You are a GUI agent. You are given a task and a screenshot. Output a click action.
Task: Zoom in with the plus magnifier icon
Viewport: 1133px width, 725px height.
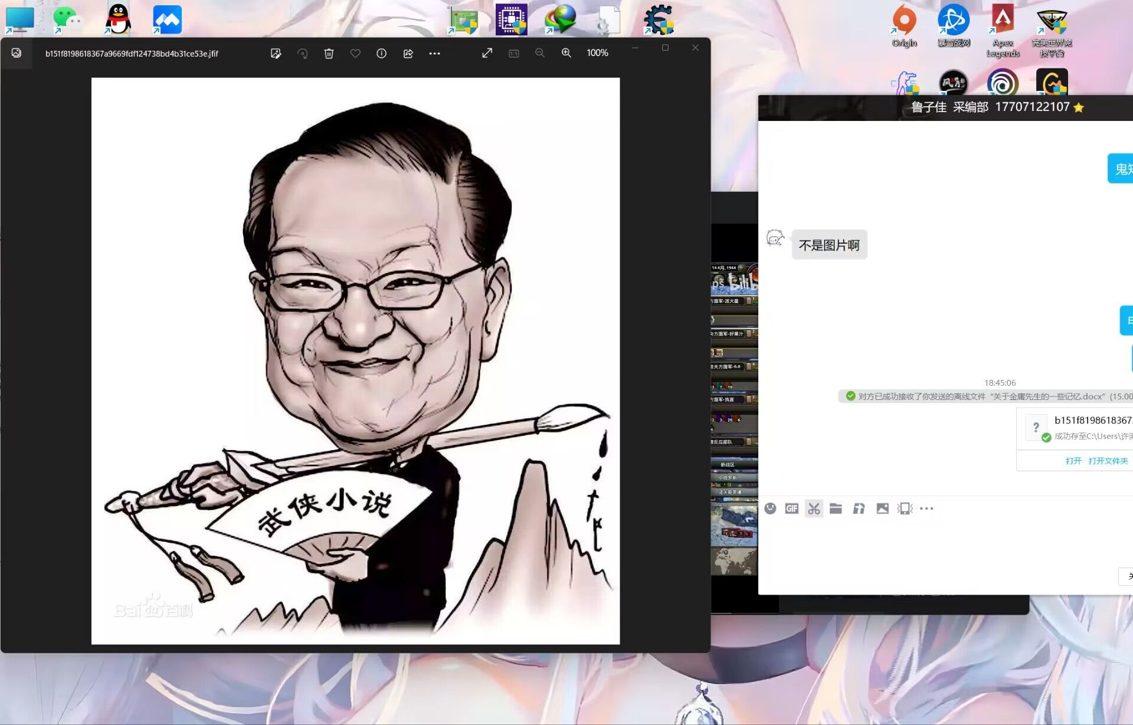click(566, 53)
